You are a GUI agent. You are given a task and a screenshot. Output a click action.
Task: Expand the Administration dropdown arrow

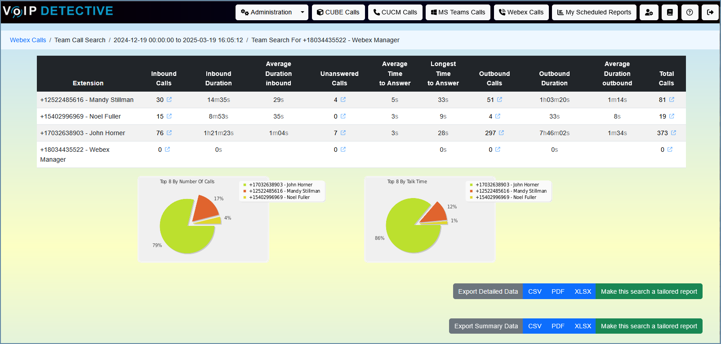point(303,13)
